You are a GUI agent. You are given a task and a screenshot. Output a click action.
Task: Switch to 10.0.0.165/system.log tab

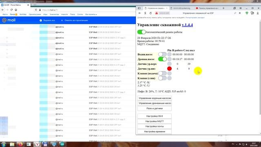pyautogui.click(x=181, y=8)
